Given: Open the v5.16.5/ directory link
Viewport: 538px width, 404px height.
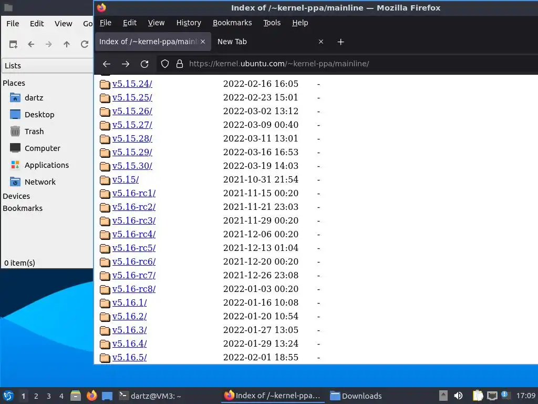Looking at the screenshot, I should [x=129, y=358].
